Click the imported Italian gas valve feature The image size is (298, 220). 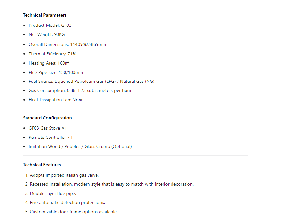(64, 175)
